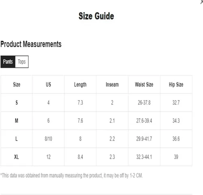The image size is (203, 195).
Task: Click US size 6 cell
Action: pos(48,121)
